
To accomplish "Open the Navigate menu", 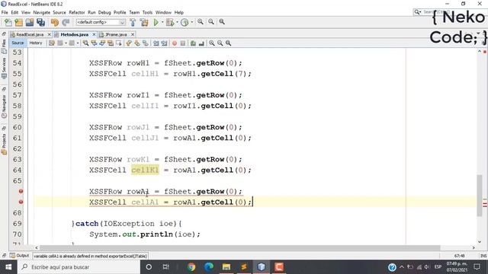I will [x=42, y=12].
